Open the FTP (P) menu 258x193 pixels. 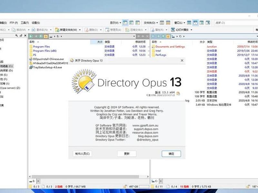[x=14, y=23]
